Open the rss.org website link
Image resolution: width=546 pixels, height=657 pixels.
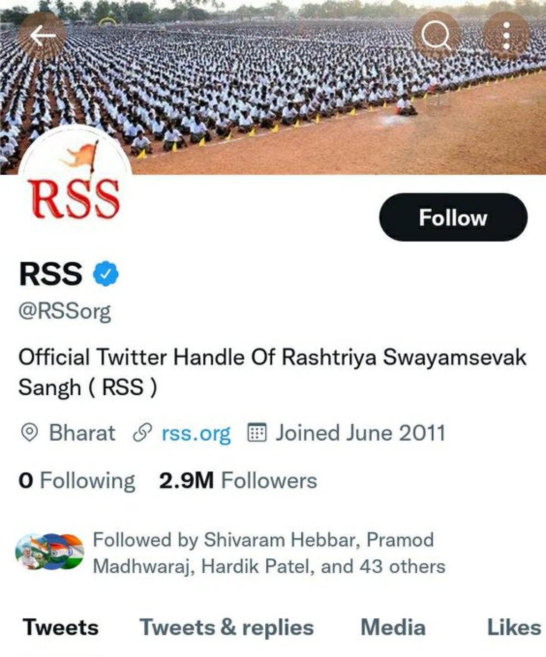point(196,433)
